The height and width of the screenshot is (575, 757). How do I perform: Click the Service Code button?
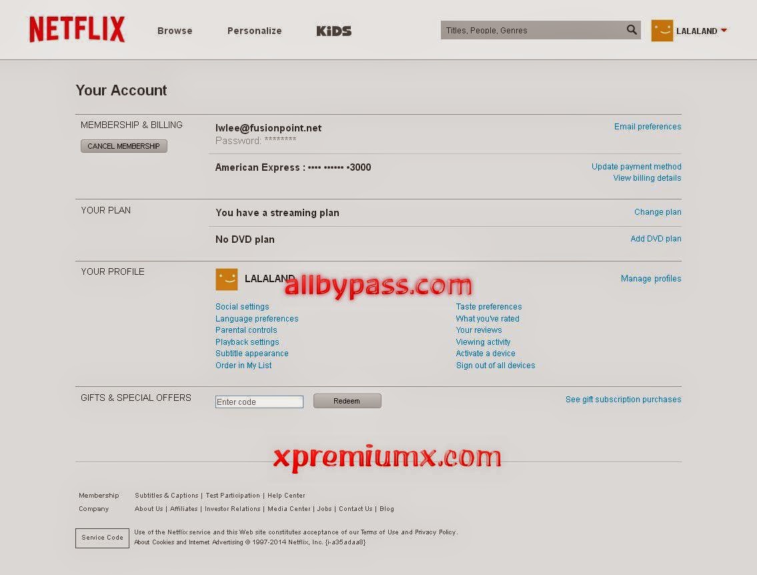tap(102, 538)
